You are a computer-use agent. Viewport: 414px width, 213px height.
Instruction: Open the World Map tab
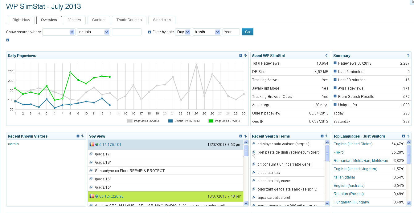tap(162, 20)
